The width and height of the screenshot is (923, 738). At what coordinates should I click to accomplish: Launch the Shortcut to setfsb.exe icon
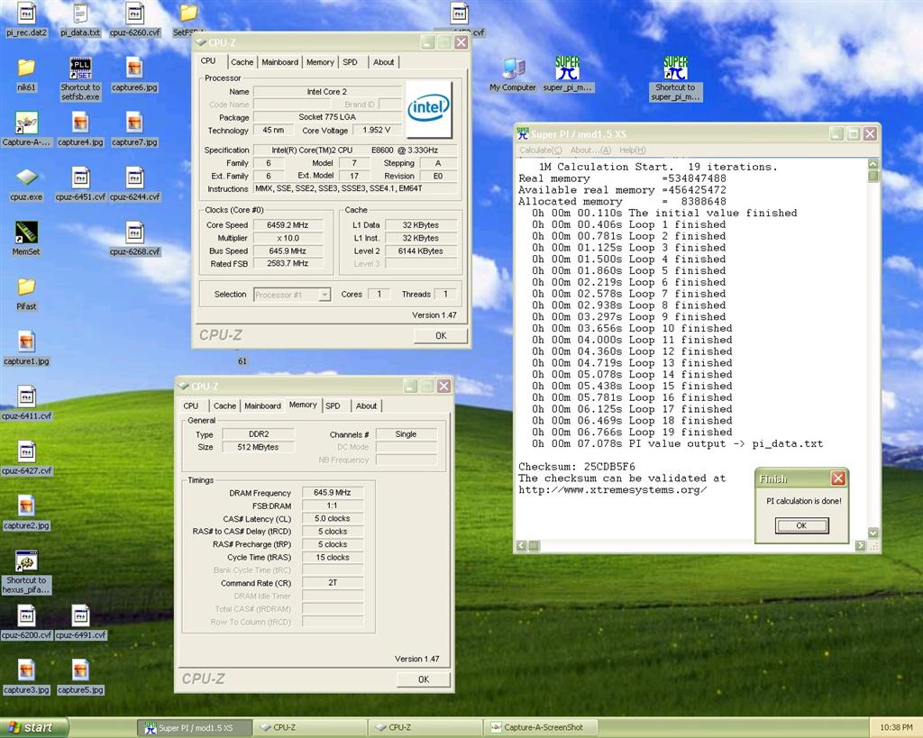pos(80,79)
